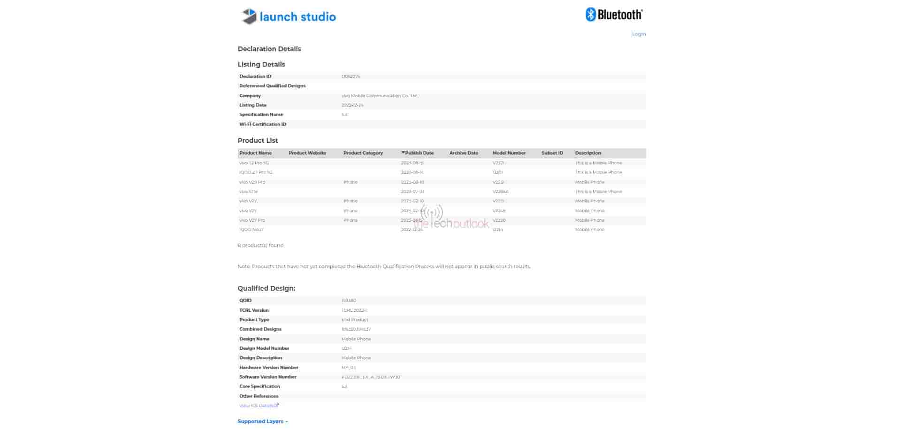Click the external-link icon beside View ICS Details
The height and width of the screenshot is (432, 901).
[277, 405]
